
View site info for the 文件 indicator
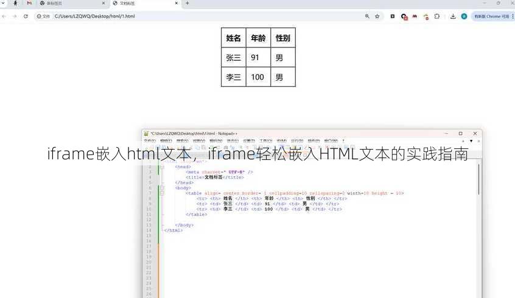[x=43, y=16]
